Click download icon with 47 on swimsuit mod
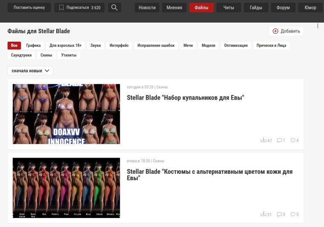 coord(263,140)
